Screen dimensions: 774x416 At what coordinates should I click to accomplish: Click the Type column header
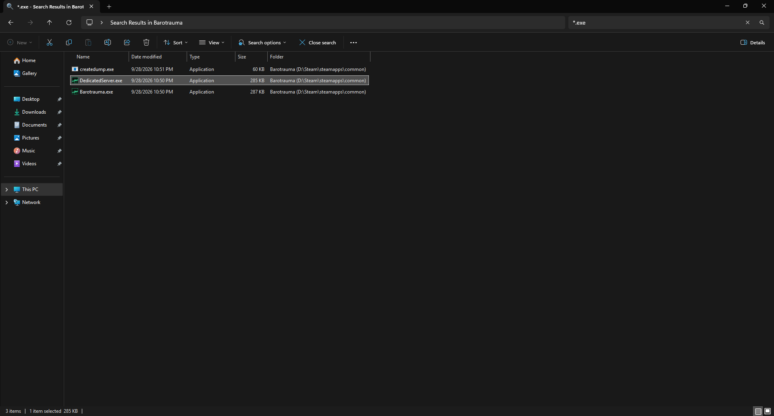point(211,57)
